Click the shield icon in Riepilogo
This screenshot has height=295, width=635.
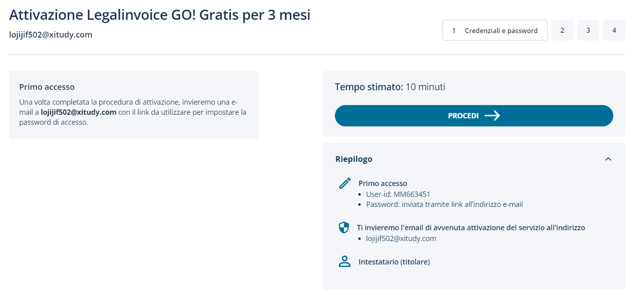(344, 228)
